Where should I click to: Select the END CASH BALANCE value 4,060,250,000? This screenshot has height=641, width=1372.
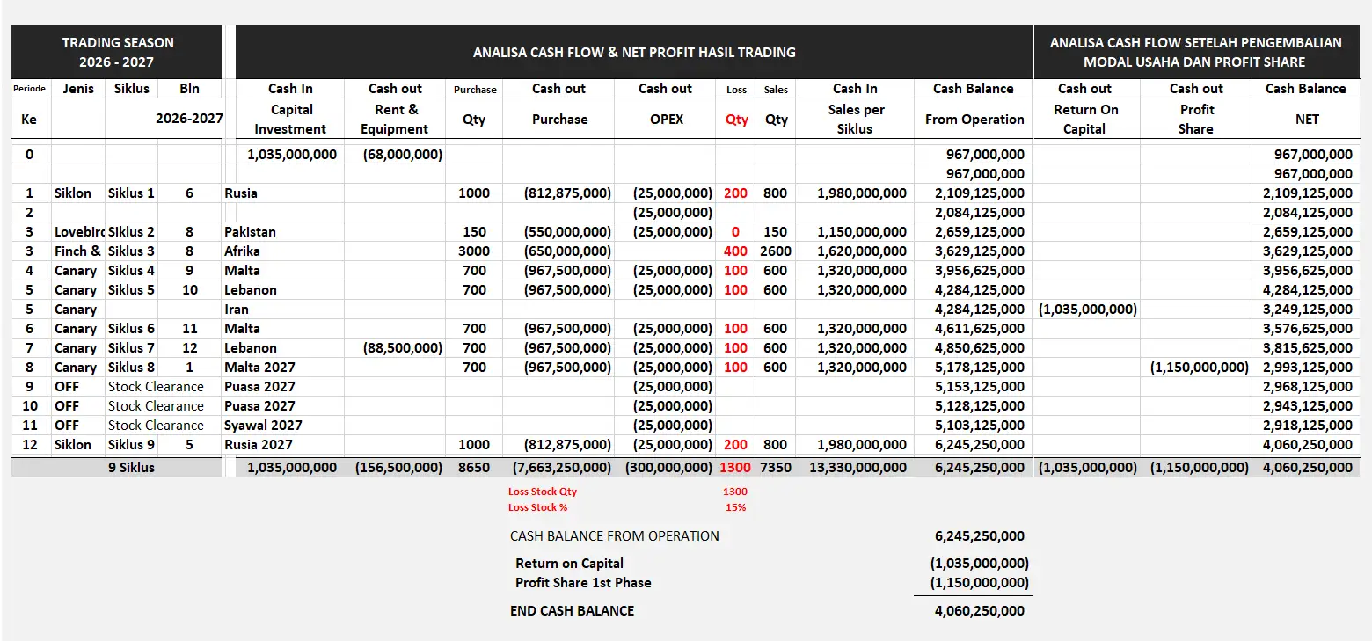click(x=980, y=610)
